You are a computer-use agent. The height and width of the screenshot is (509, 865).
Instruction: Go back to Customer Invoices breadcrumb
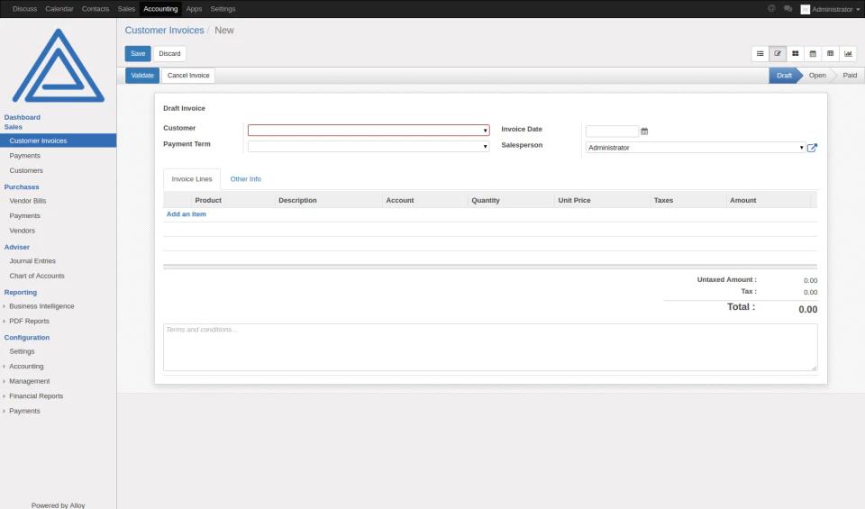164,31
